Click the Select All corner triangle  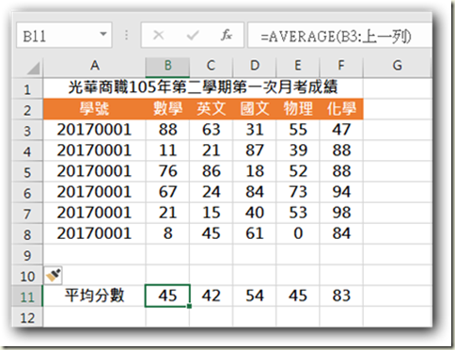[33, 68]
